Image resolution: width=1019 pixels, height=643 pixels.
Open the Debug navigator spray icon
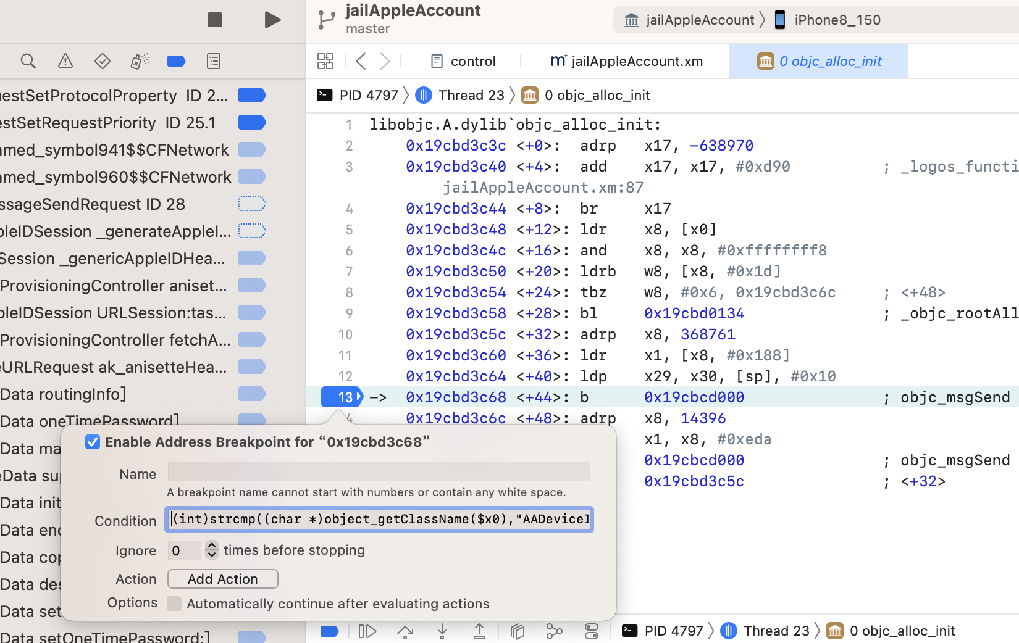point(140,61)
